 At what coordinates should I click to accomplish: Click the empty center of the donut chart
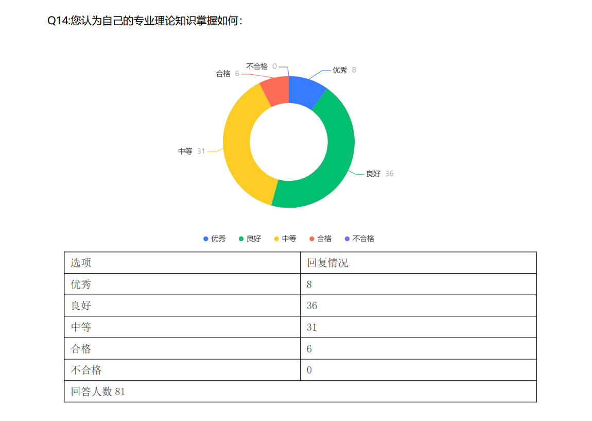(289, 142)
